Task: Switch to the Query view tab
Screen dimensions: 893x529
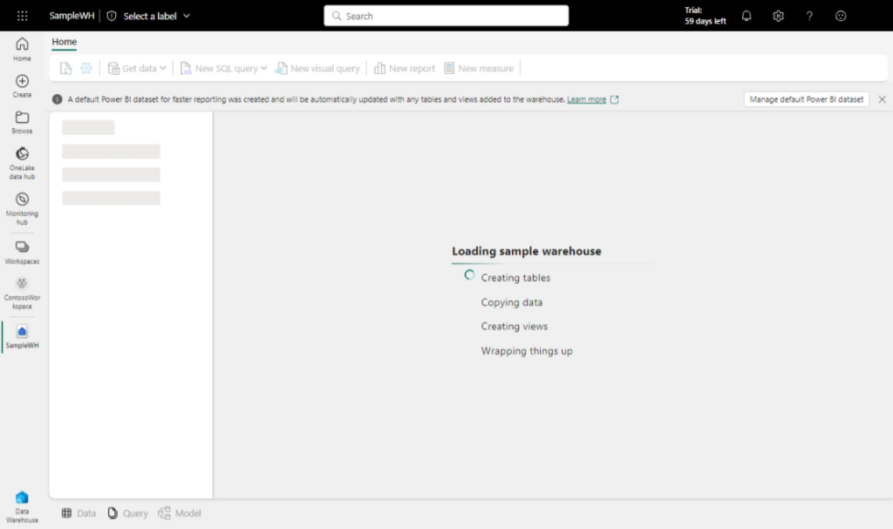Action: coord(127,513)
